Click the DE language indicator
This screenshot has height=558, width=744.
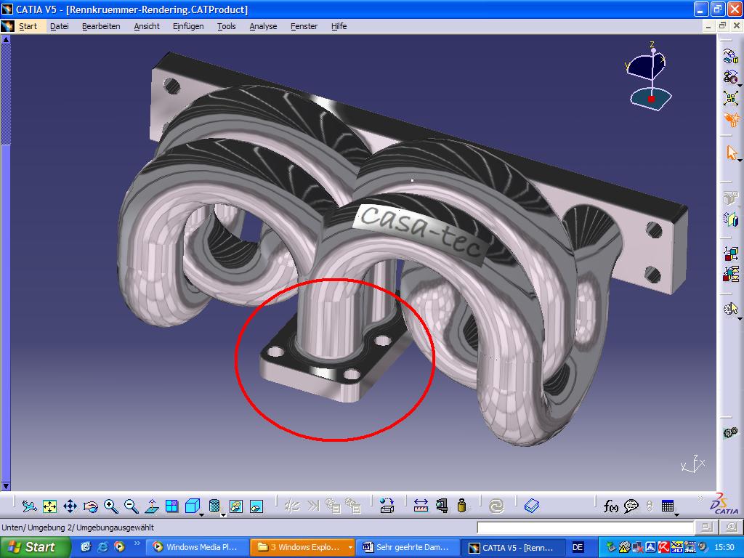tap(578, 548)
